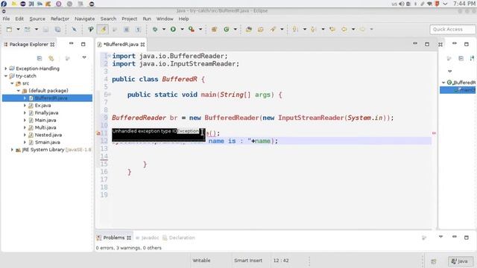Toggle the fold marker at line 1 imports
The image size is (477, 268).
pyautogui.click(x=109, y=56)
